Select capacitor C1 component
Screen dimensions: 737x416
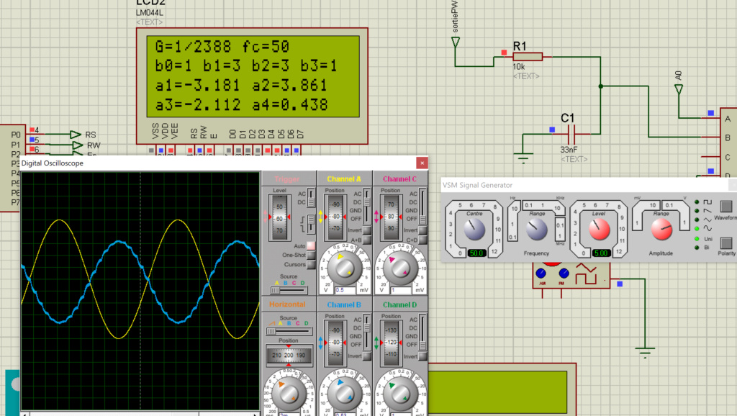pyautogui.click(x=571, y=136)
